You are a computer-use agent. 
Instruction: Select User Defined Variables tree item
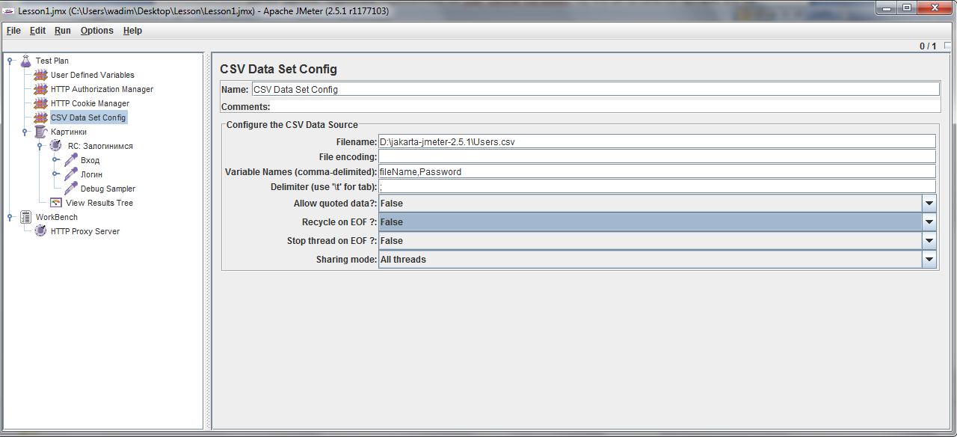coord(92,75)
